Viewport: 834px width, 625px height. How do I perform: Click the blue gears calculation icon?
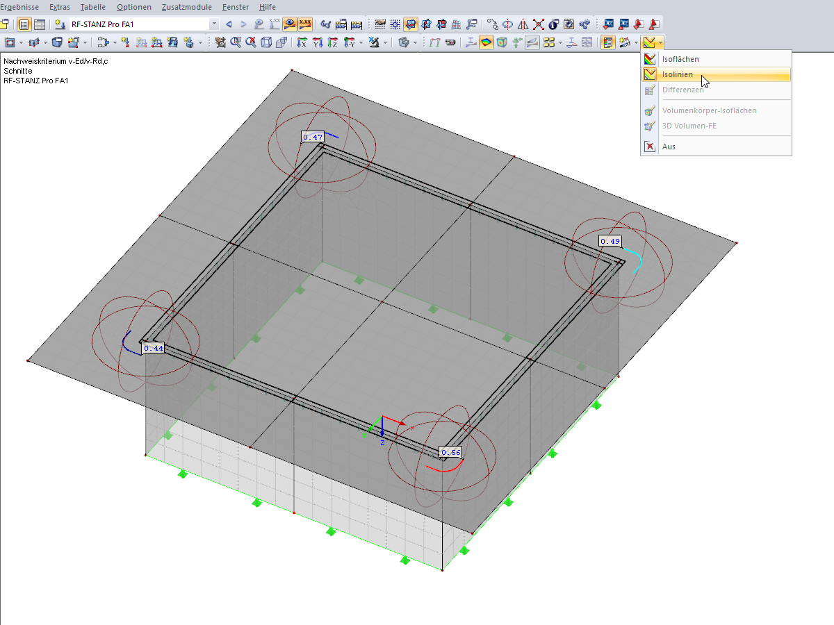pyautogui.click(x=584, y=24)
